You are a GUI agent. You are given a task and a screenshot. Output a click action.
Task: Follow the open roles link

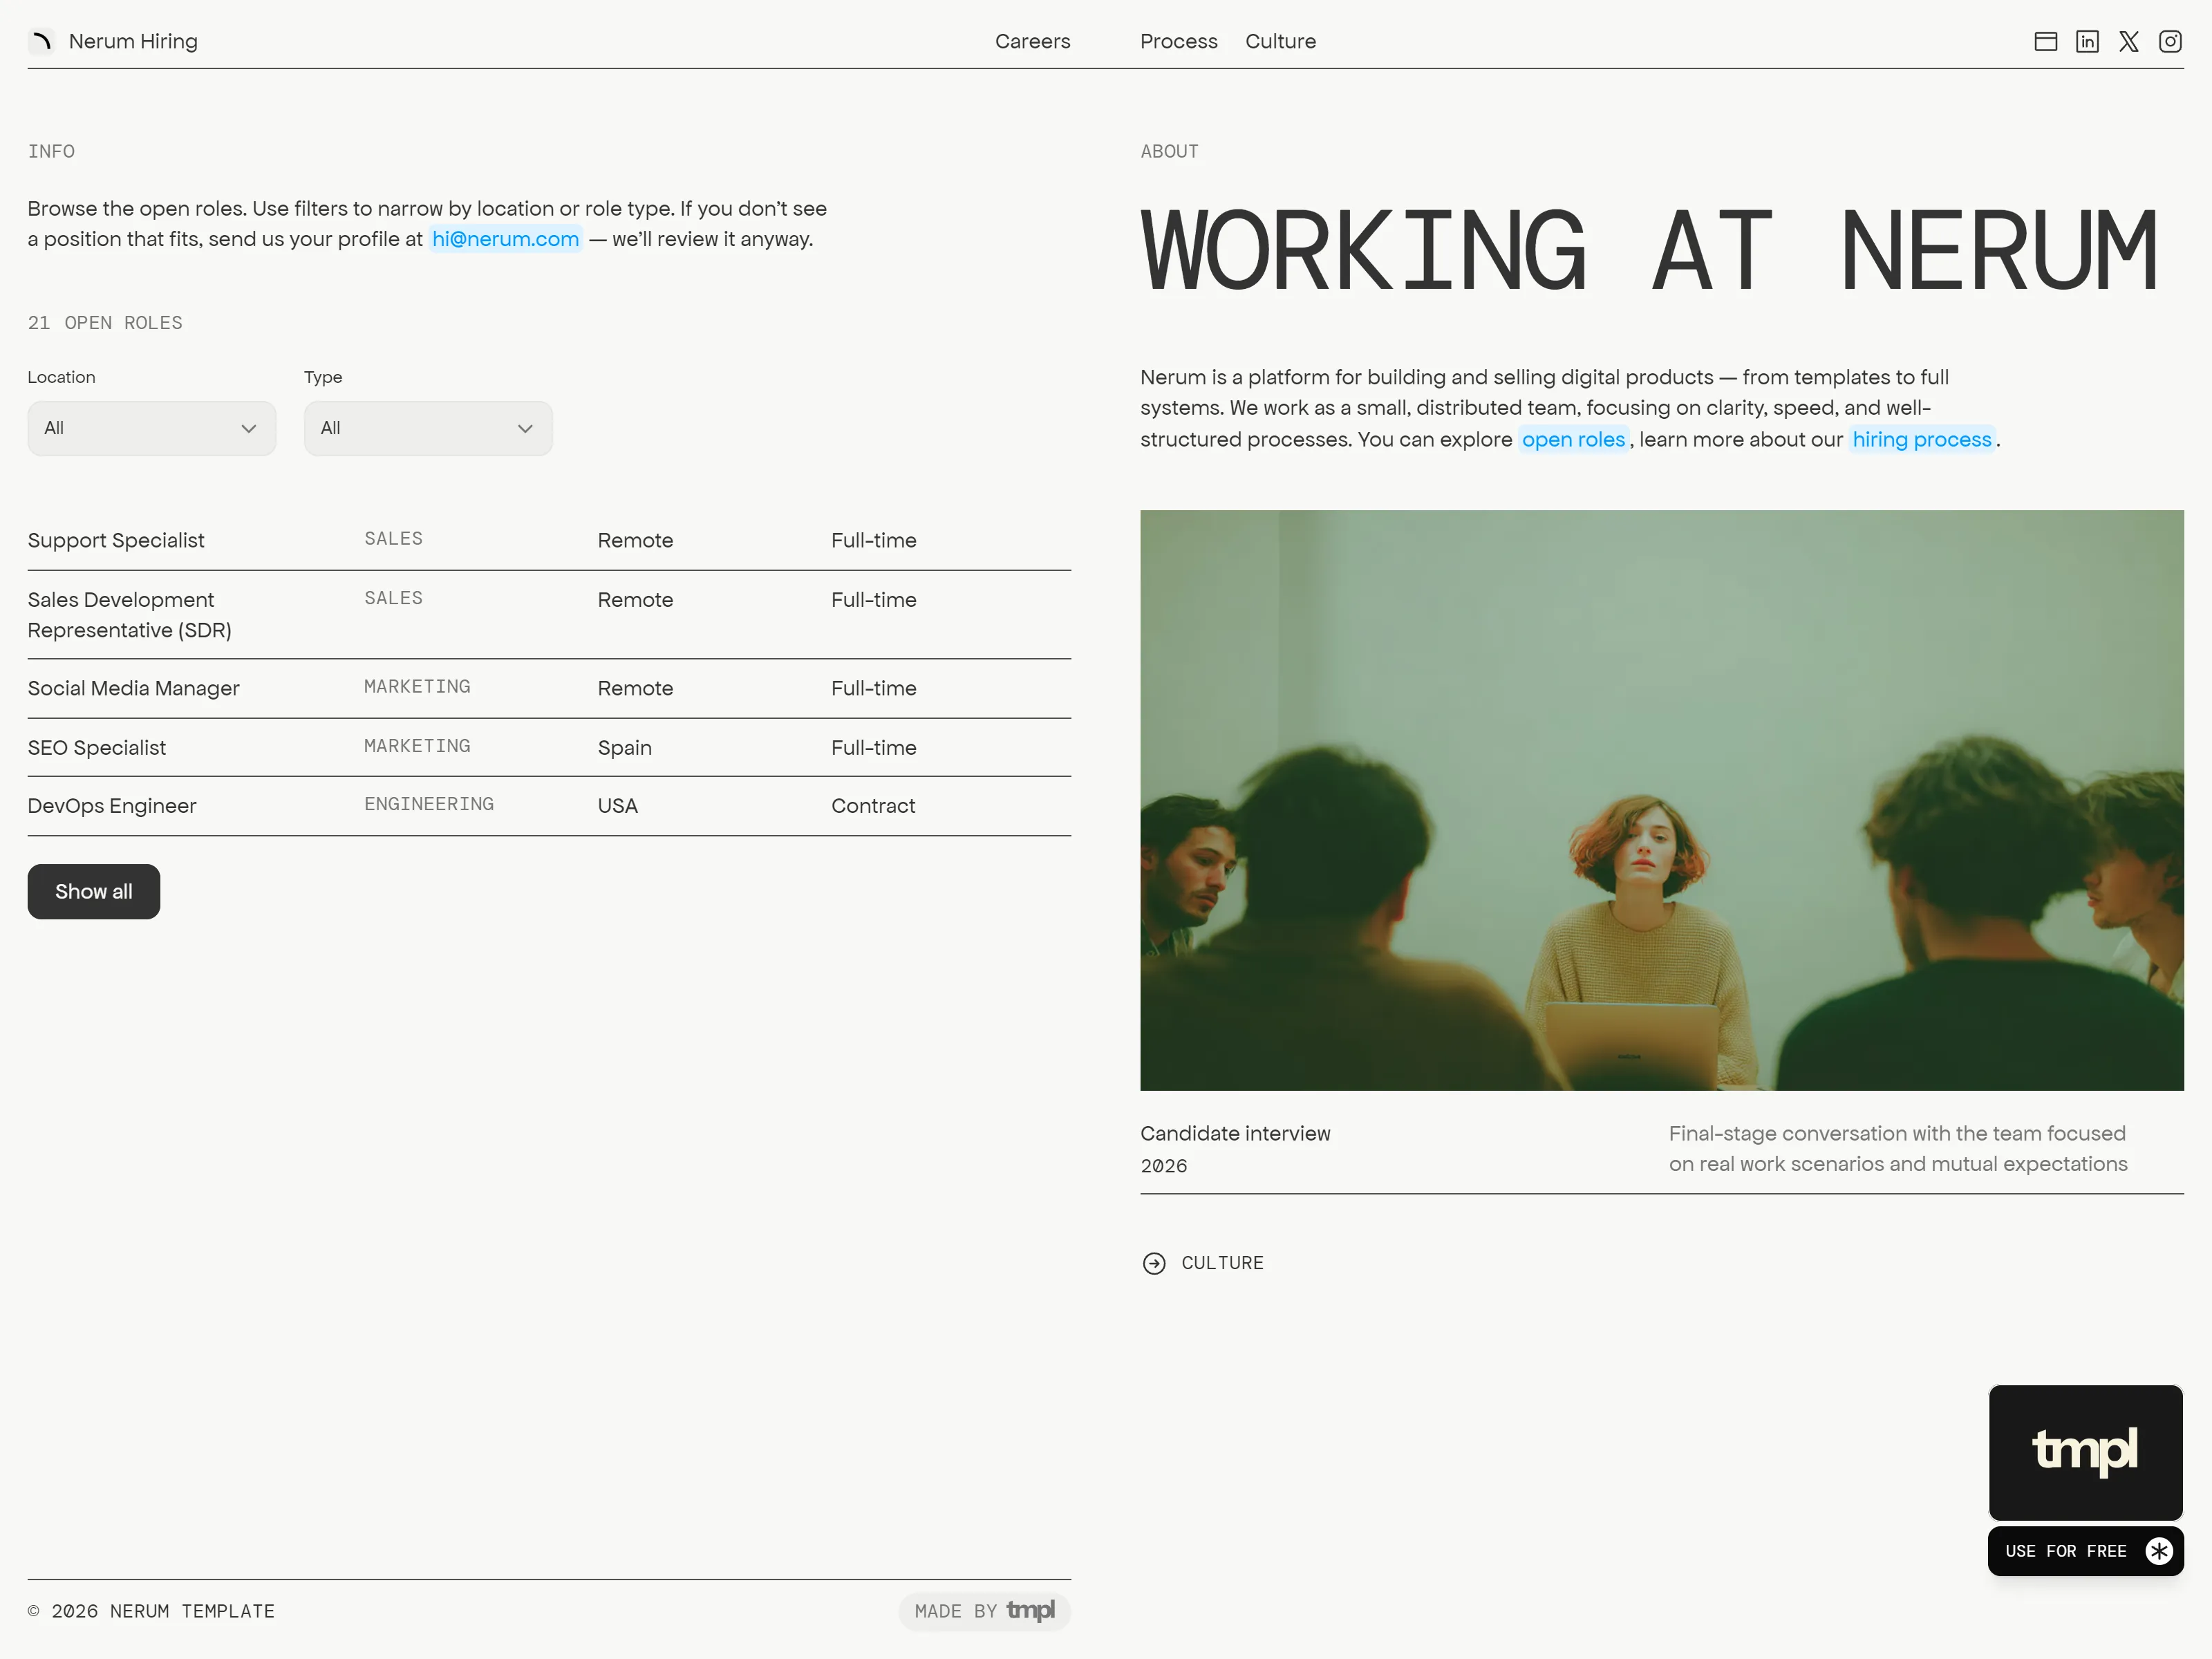click(1573, 439)
